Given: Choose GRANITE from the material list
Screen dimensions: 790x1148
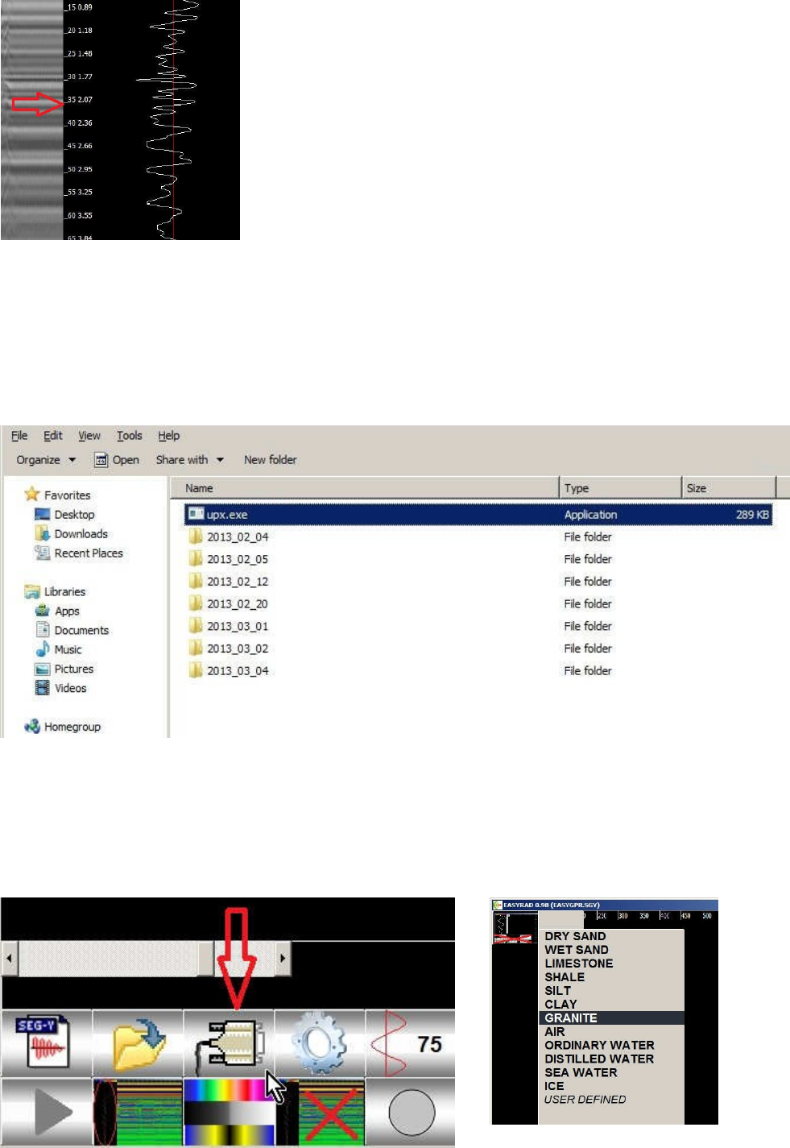Looking at the screenshot, I should (611, 1018).
